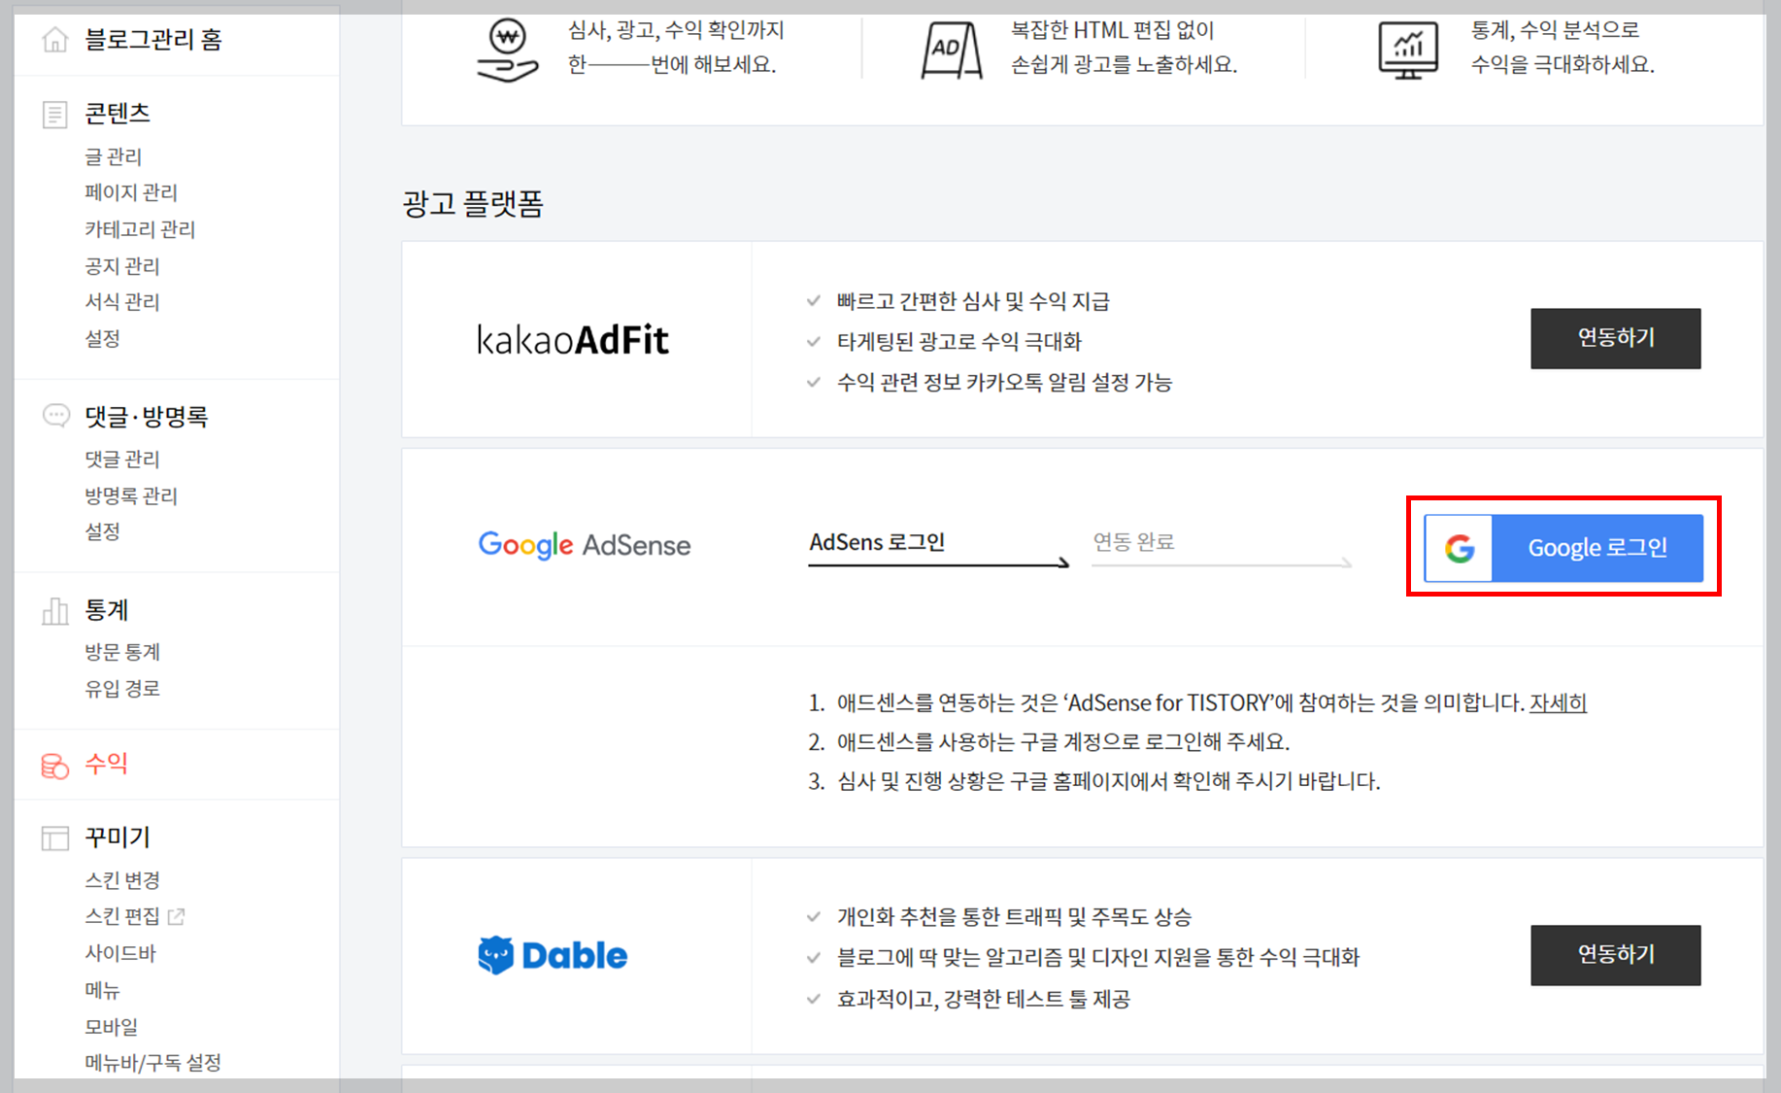Open 카테고리 관리
This screenshot has width=1781, height=1093.
pyautogui.click(x=140, y=229)
